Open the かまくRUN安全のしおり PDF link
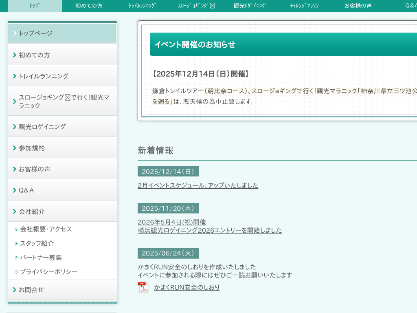This screenshot has width=417, height=313. coord(187,287)
